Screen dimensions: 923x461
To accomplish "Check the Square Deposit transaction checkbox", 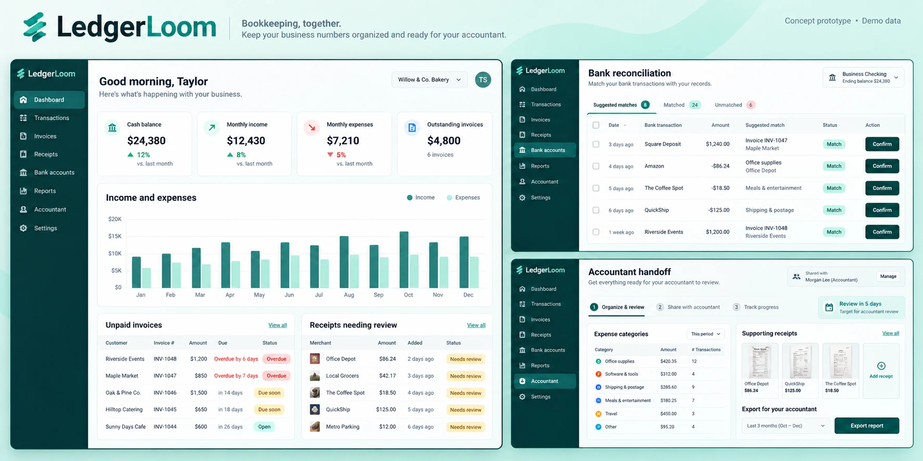I will click(x=596, y=144).
